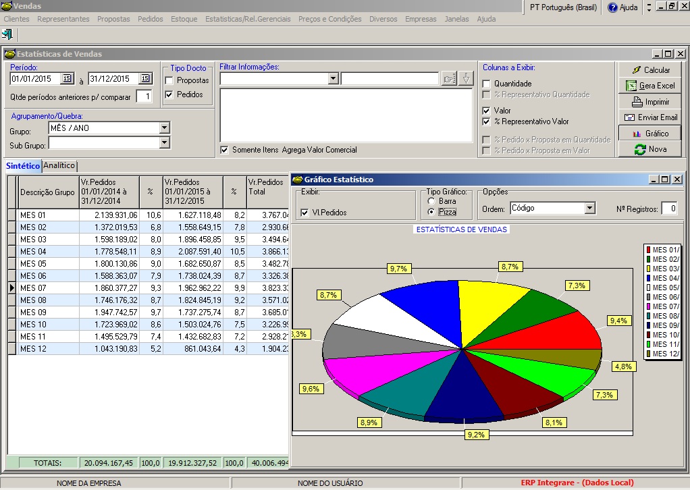Screen dimensions: 690x490
Task: Toggle the Quantidade column checkbox
Action: coord(486,84)
